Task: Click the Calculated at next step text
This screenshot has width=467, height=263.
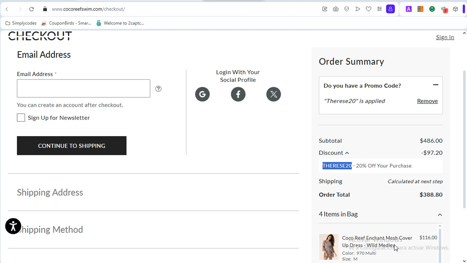Action: (x=415, y=181)
